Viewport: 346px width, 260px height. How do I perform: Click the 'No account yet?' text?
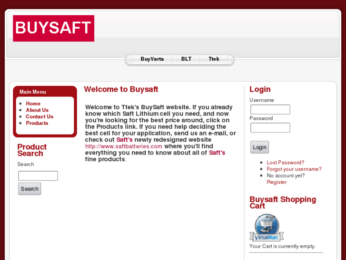[x=286, y=176]
